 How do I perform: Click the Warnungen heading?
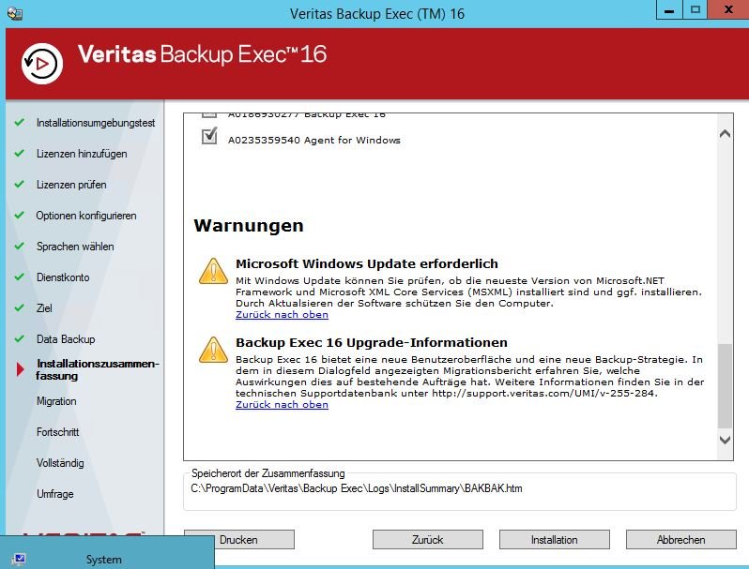click(x=249, y=226)
